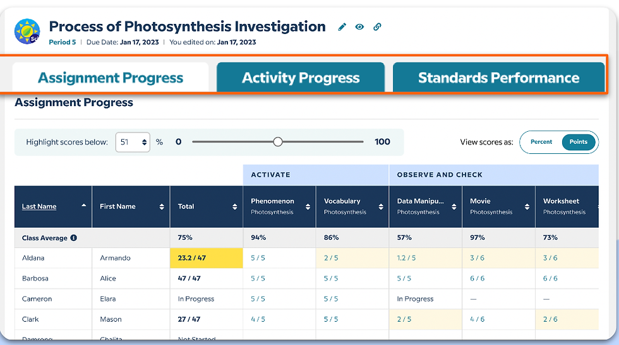Open Clark's Movie score 4 / 6

[478, 319]
